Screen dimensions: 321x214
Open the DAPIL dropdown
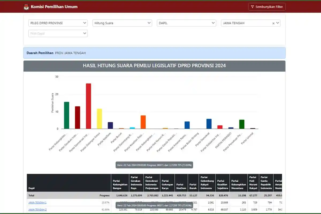186,23
